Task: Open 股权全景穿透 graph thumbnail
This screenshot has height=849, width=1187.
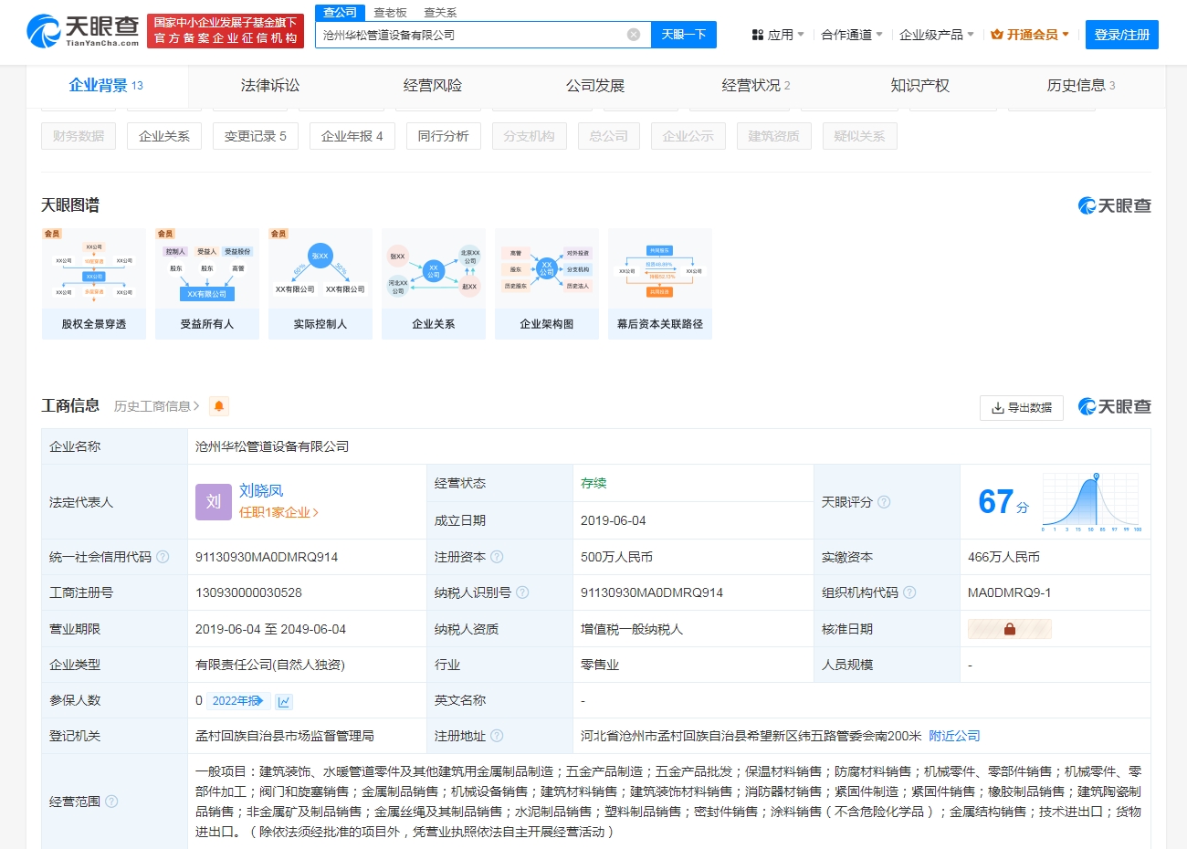Action: pyautogui.click(x=94, y=284)
